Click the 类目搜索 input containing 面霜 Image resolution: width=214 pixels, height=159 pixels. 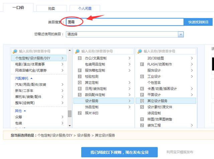[x=125, y=22]
